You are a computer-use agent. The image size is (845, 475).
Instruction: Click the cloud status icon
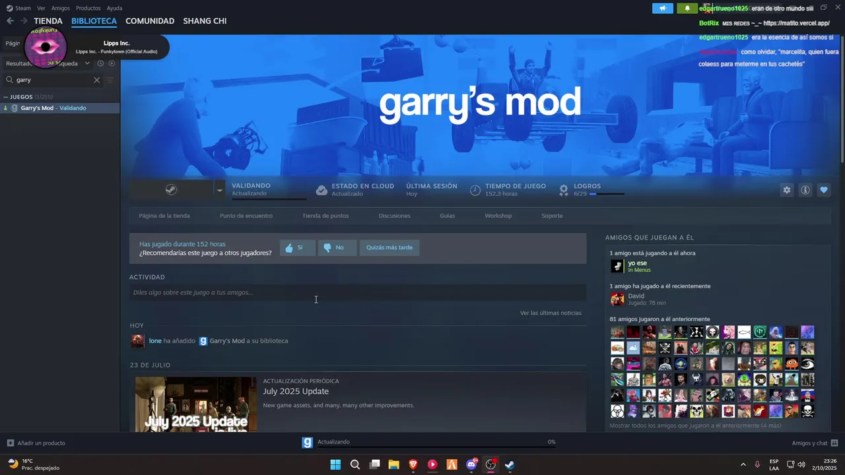(x=321, y=190)
